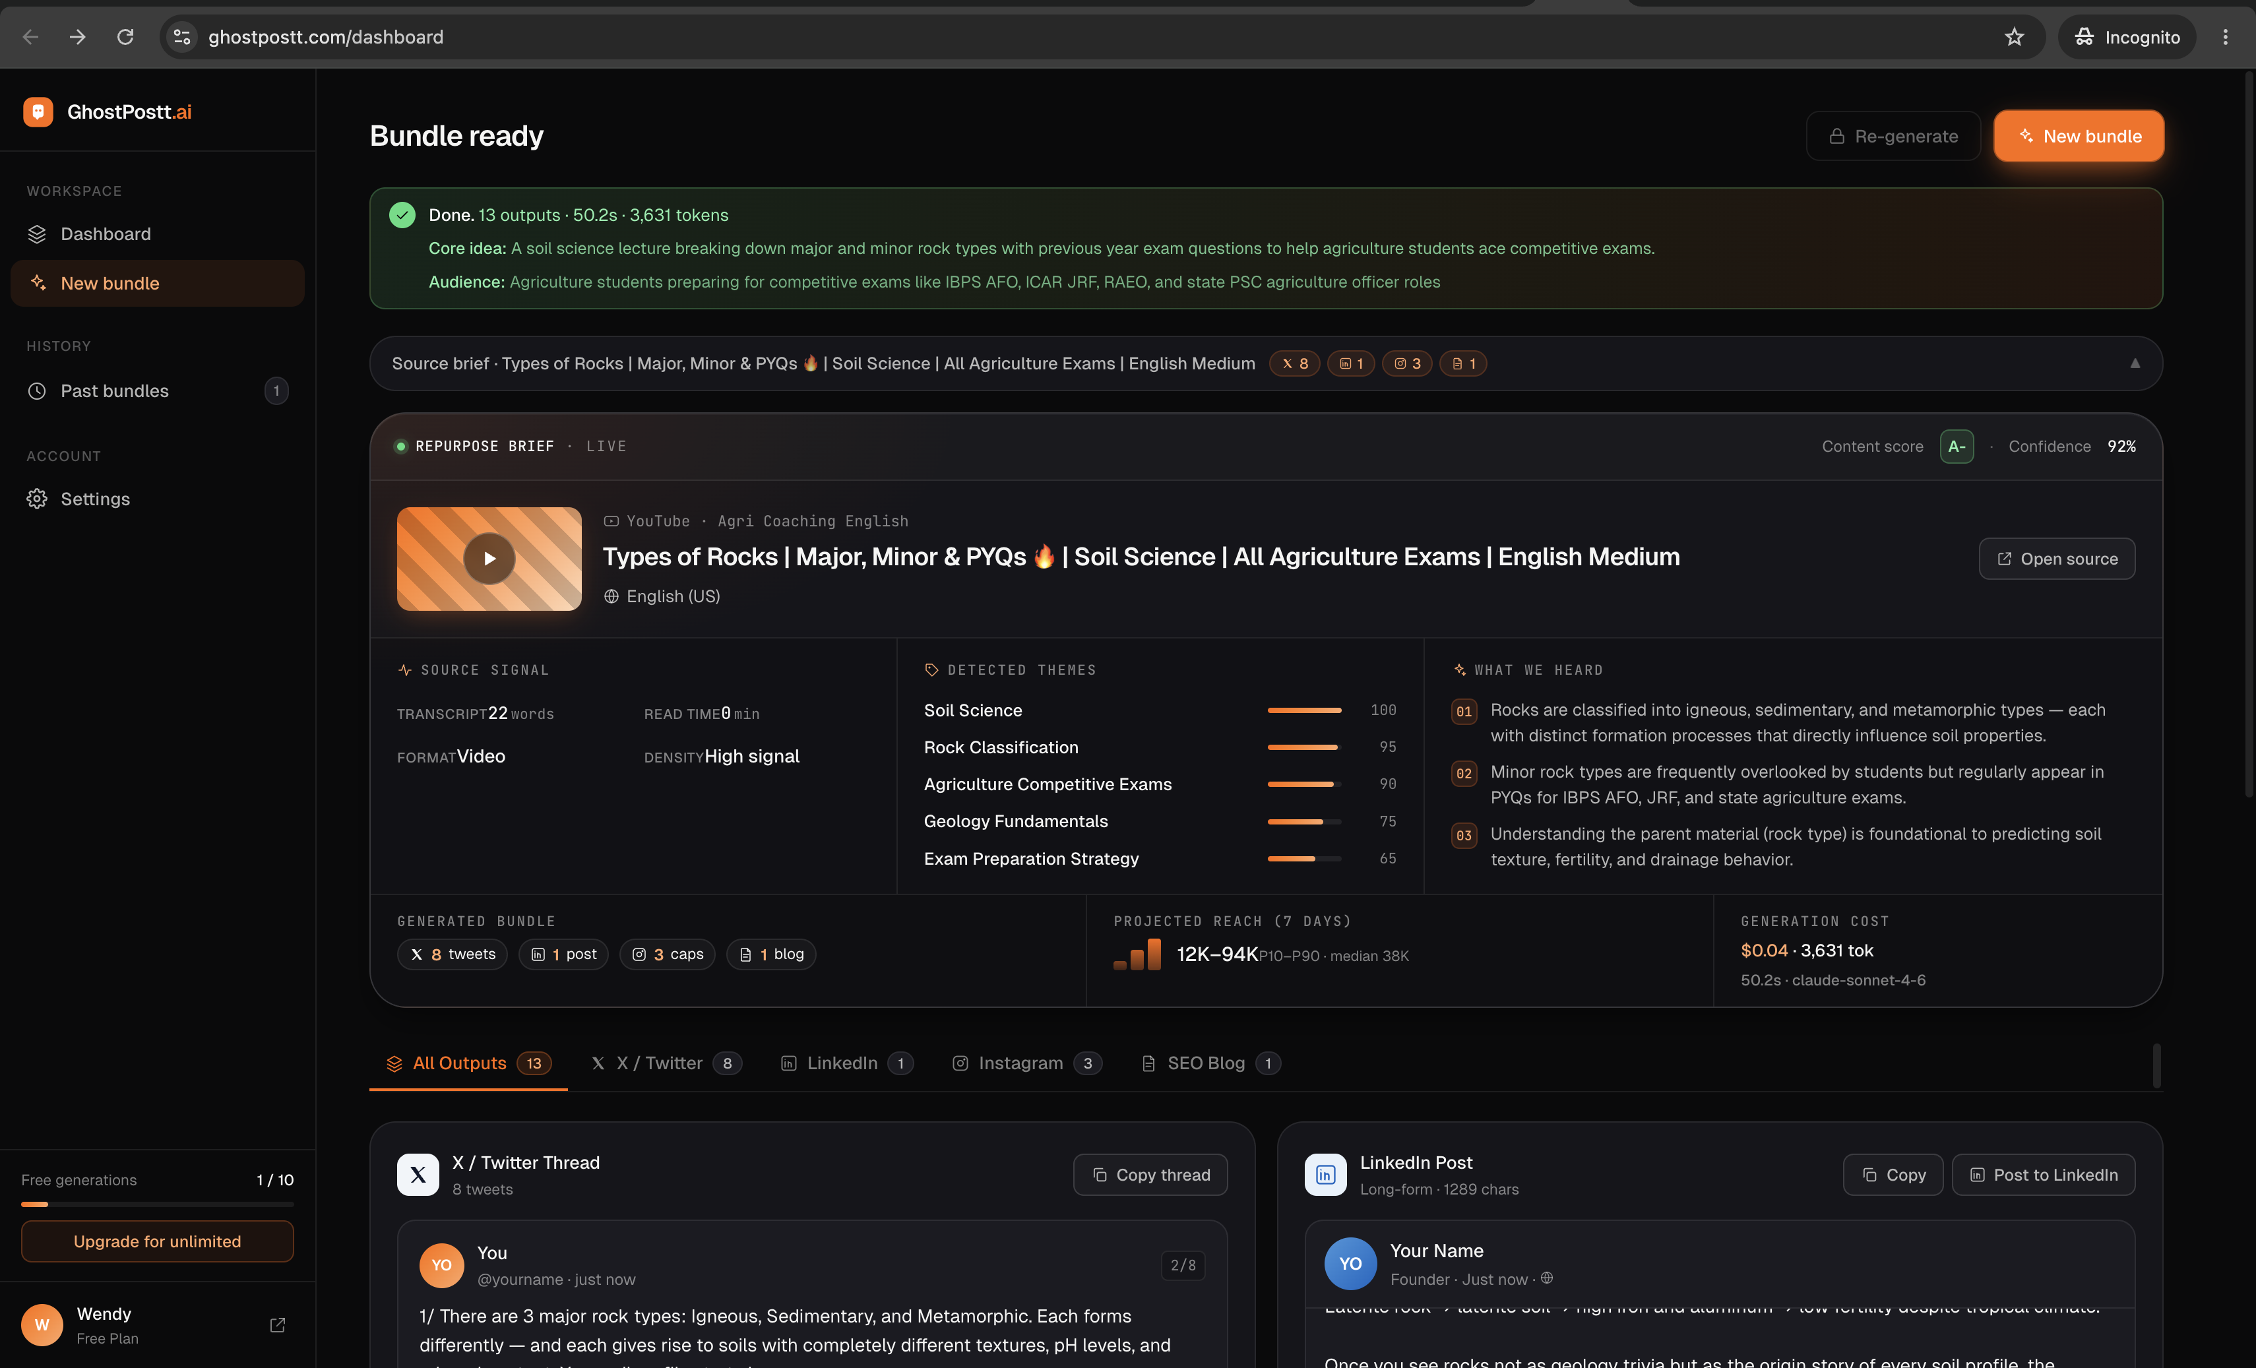Image resolution: width=2256 pixels, height=1368 pixels.
Task: Switch to the SEO Blog tab
Action: pos(1210,1063)
